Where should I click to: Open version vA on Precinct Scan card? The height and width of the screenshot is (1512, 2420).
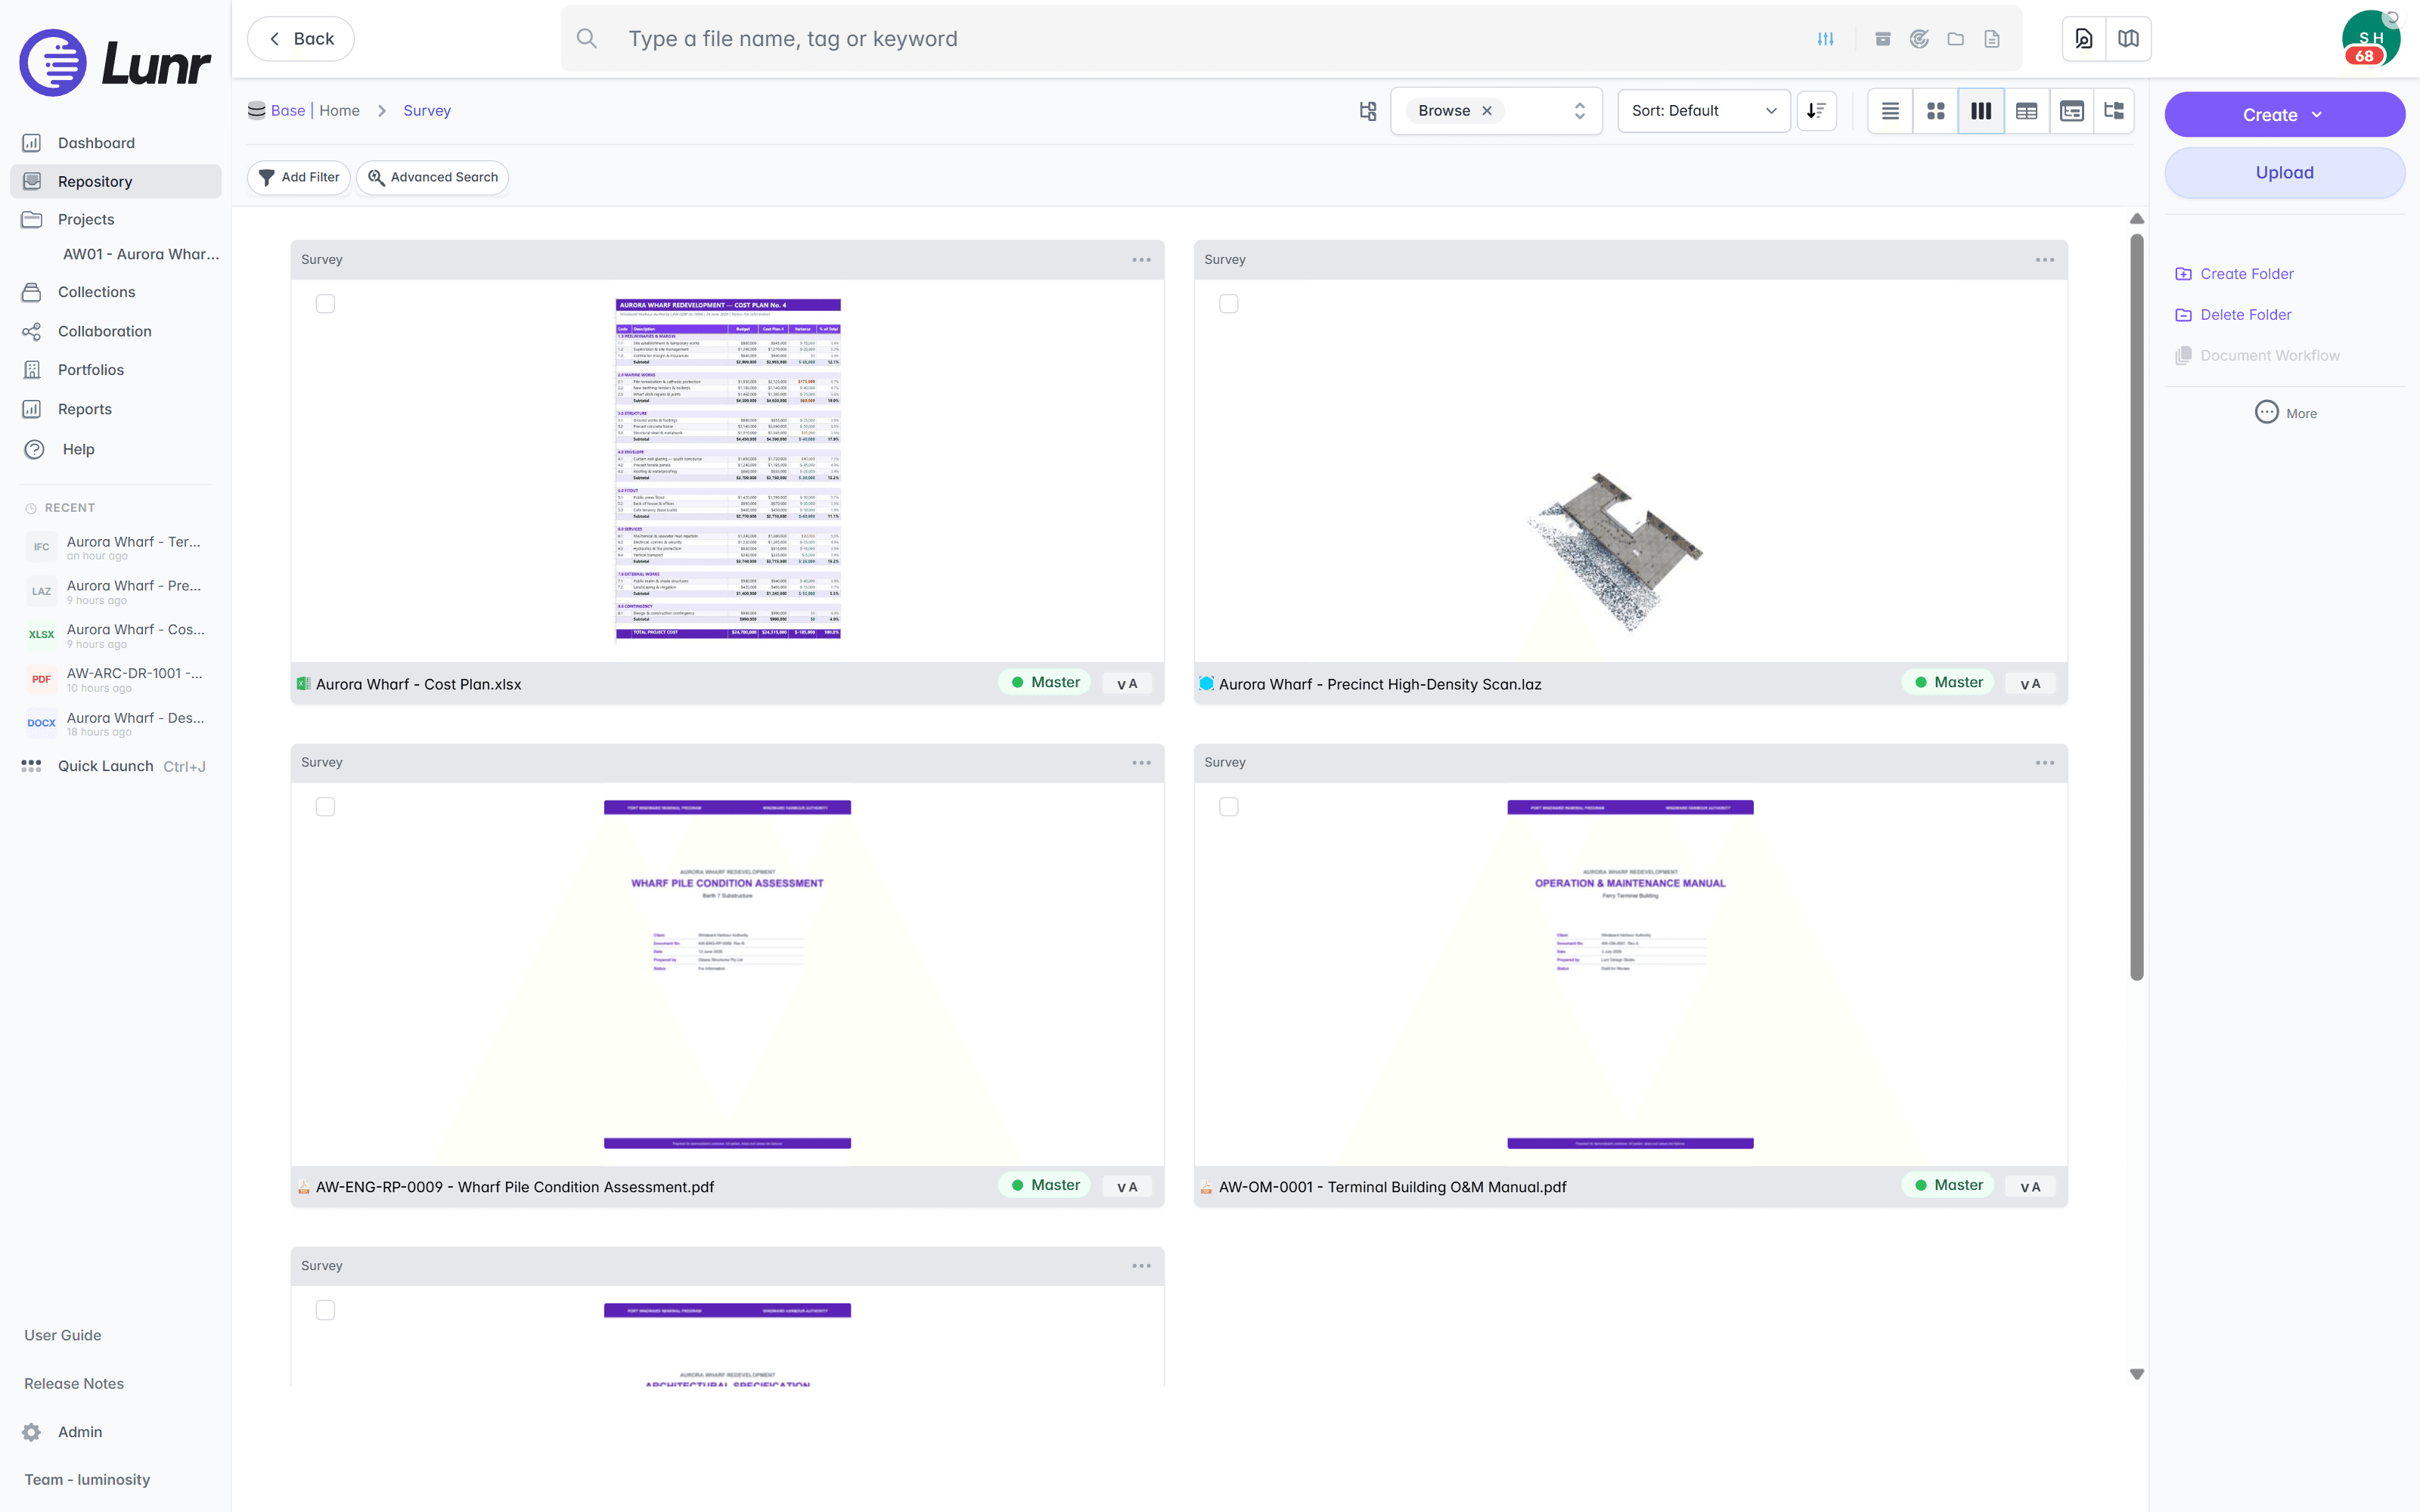[x=2030, y=684]
